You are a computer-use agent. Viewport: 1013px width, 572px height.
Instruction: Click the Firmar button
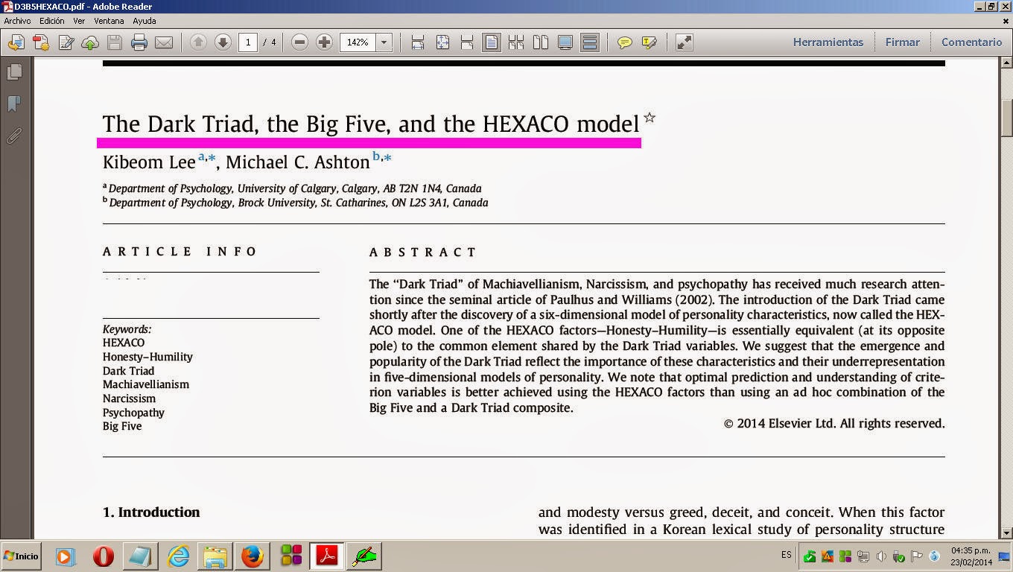coord(903,42)
